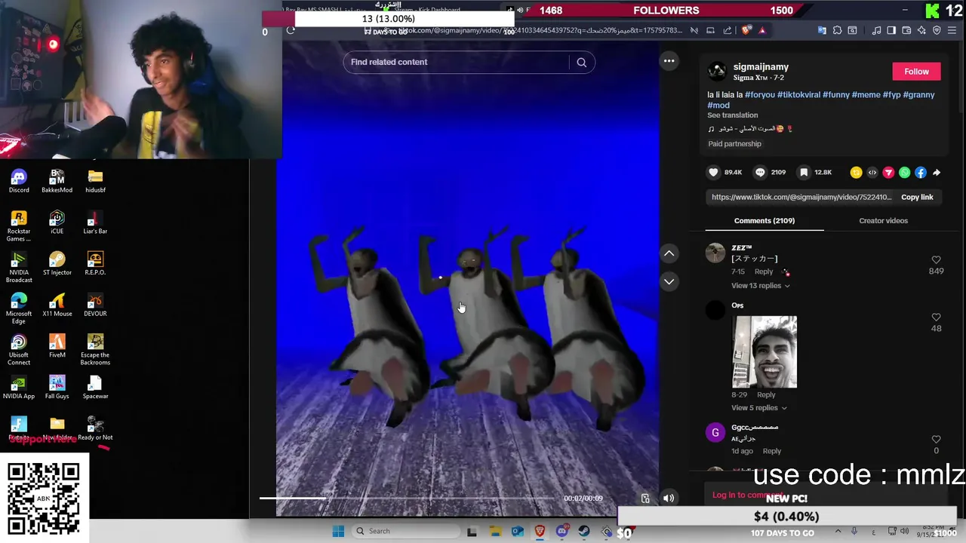Share the video via Facebook icon
Image resolution: width=966 pixels, height=543 pixels.
coord(921,173)
